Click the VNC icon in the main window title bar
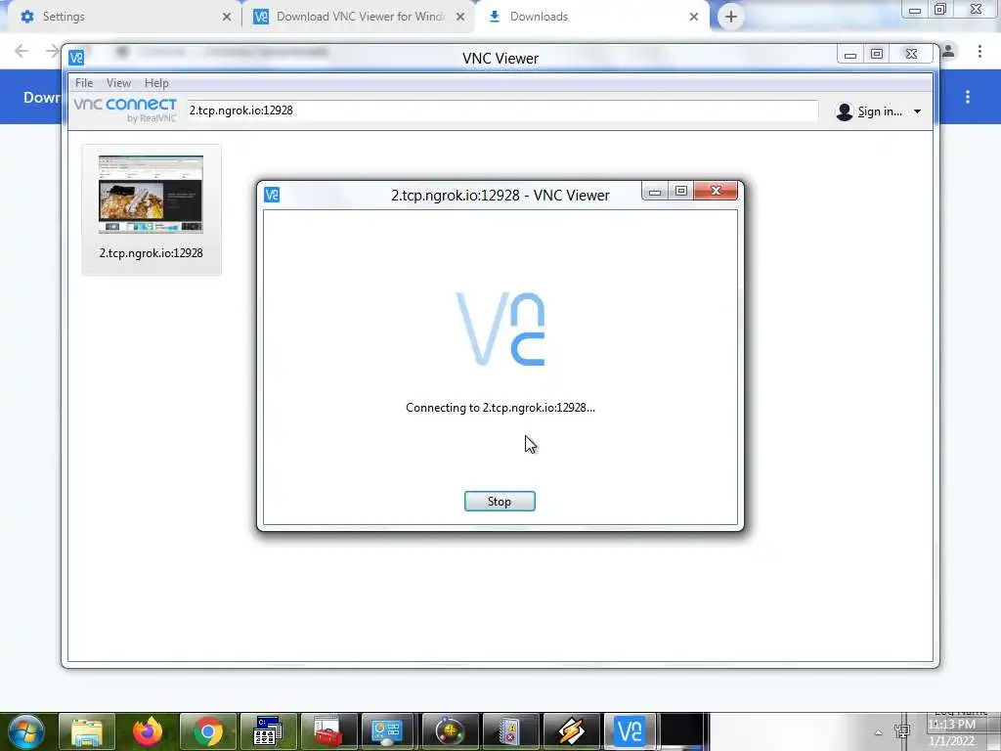The image size is (1001, 751). pyautogui.click(x=76, y=58)
